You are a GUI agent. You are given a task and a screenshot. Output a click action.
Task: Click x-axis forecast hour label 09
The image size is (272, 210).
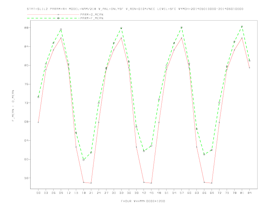[61, 193]
